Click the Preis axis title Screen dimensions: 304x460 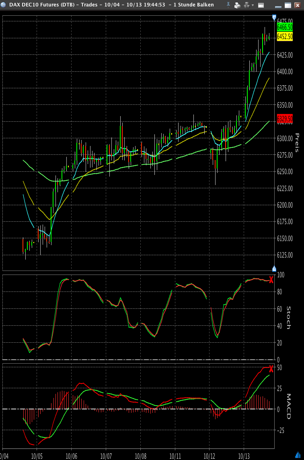(x=297, y=143)
